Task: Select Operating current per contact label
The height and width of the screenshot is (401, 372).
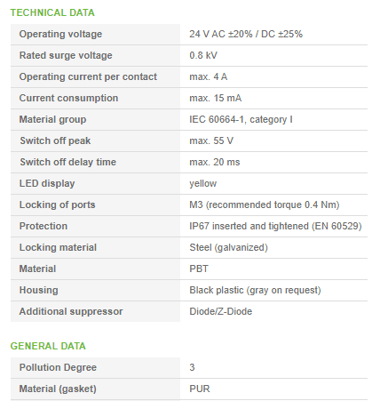Action: pyautogui.click(x=88, y=76)
